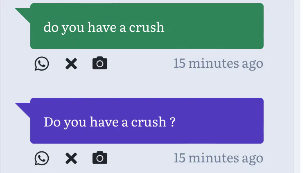The height and width of the screenshot is (173, 307).
Task: Click the green bubble's pointer tail
Action: (24, 14)
